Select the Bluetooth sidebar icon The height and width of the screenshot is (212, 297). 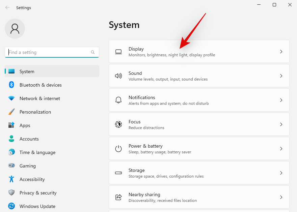(11, 85)
